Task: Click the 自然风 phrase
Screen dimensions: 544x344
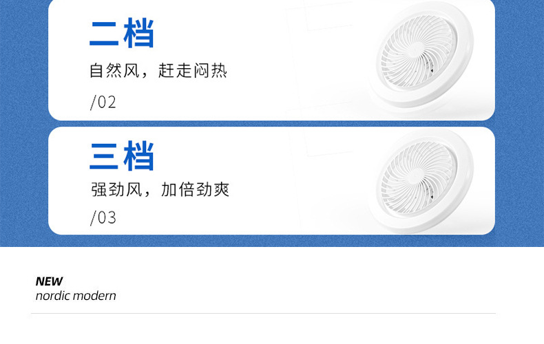Action: 114,71
